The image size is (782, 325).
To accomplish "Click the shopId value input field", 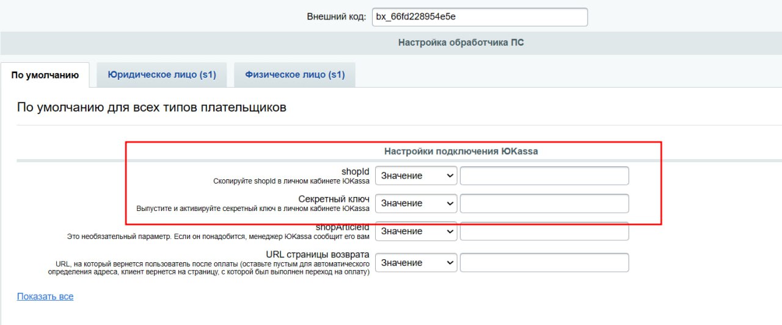I will point(544,176).
